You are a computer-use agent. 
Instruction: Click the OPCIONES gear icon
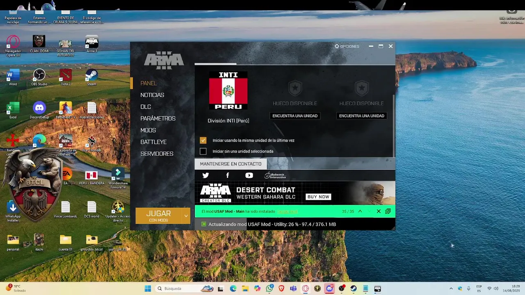tap(337, 46)
